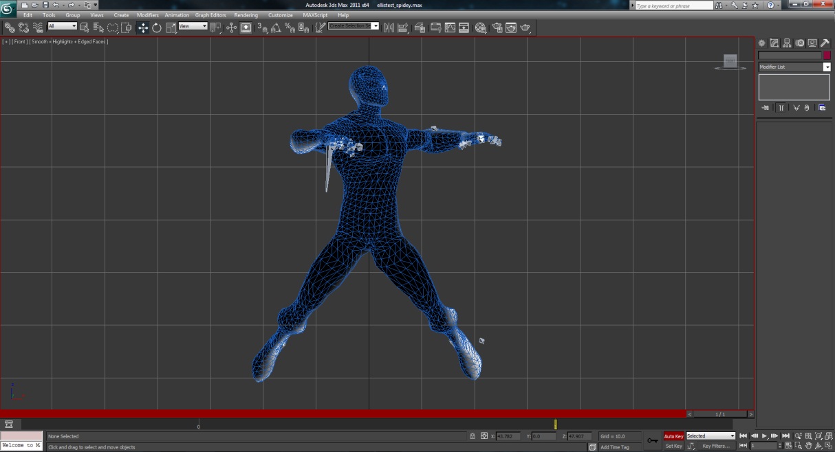Viewport: 835px width, 452px height.
Task: Open the Modifiers menu
Action: (x=147, y=15)
